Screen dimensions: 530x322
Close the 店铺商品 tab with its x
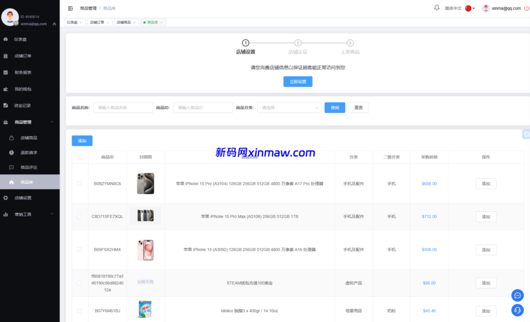[x=134, y=23]
